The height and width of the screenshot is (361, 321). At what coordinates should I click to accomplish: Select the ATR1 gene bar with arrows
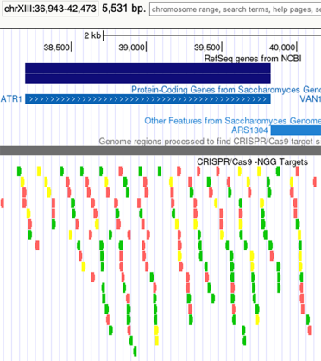pos(148,99)
